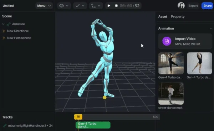The image size is (214, 131).
Task: Click the New Hemispheric light icon
Action: (4, 38)
